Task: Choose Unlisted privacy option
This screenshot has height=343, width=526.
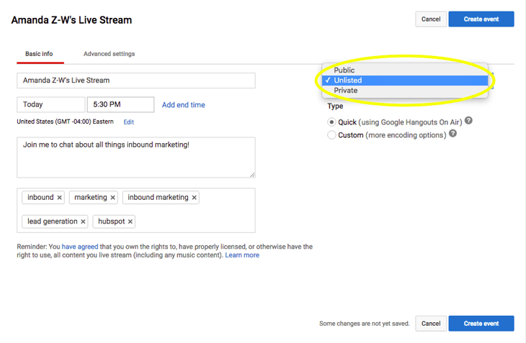Action: [348, 81]
